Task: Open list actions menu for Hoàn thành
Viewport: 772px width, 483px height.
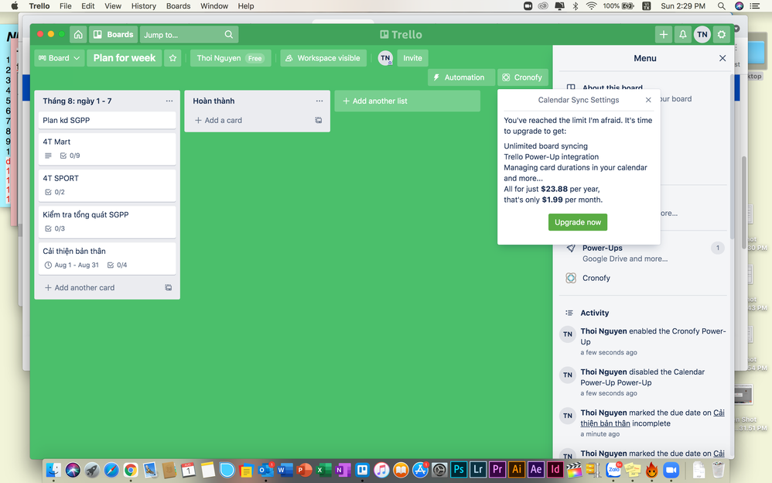Action: click(319, 101)
